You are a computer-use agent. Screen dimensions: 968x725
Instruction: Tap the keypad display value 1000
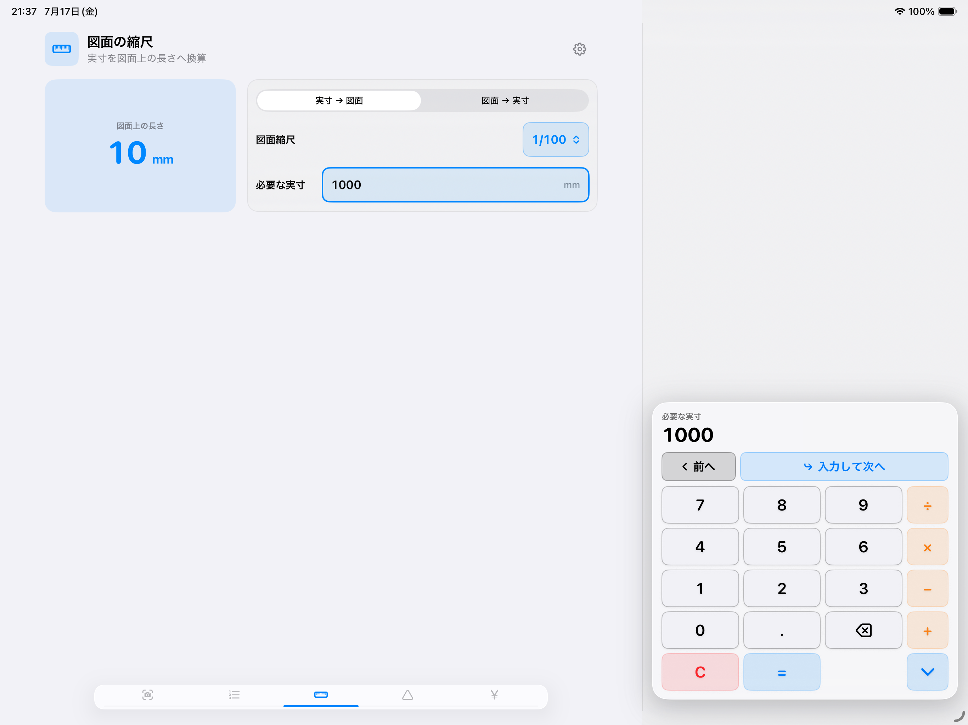click(688, 435)
